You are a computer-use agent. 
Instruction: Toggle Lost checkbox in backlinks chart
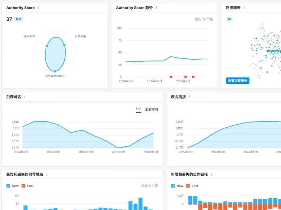tap(188, 186)
